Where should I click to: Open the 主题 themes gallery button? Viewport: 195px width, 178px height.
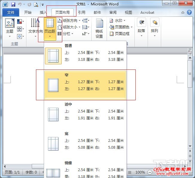10,28
